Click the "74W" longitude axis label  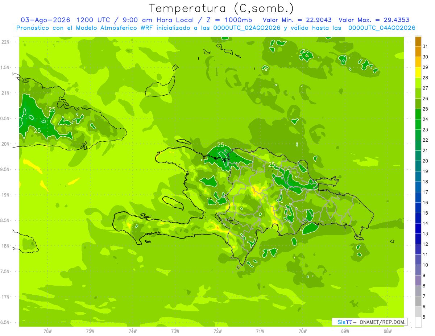point(133,331)
